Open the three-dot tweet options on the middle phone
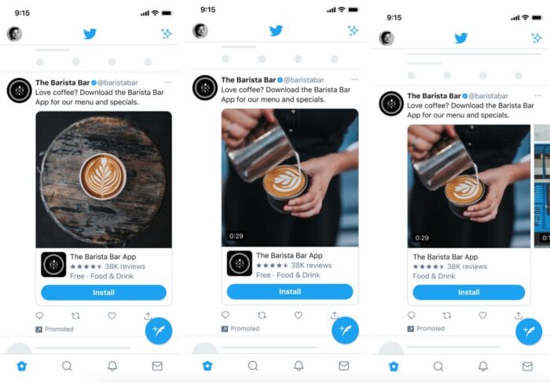 click(354, 79)
